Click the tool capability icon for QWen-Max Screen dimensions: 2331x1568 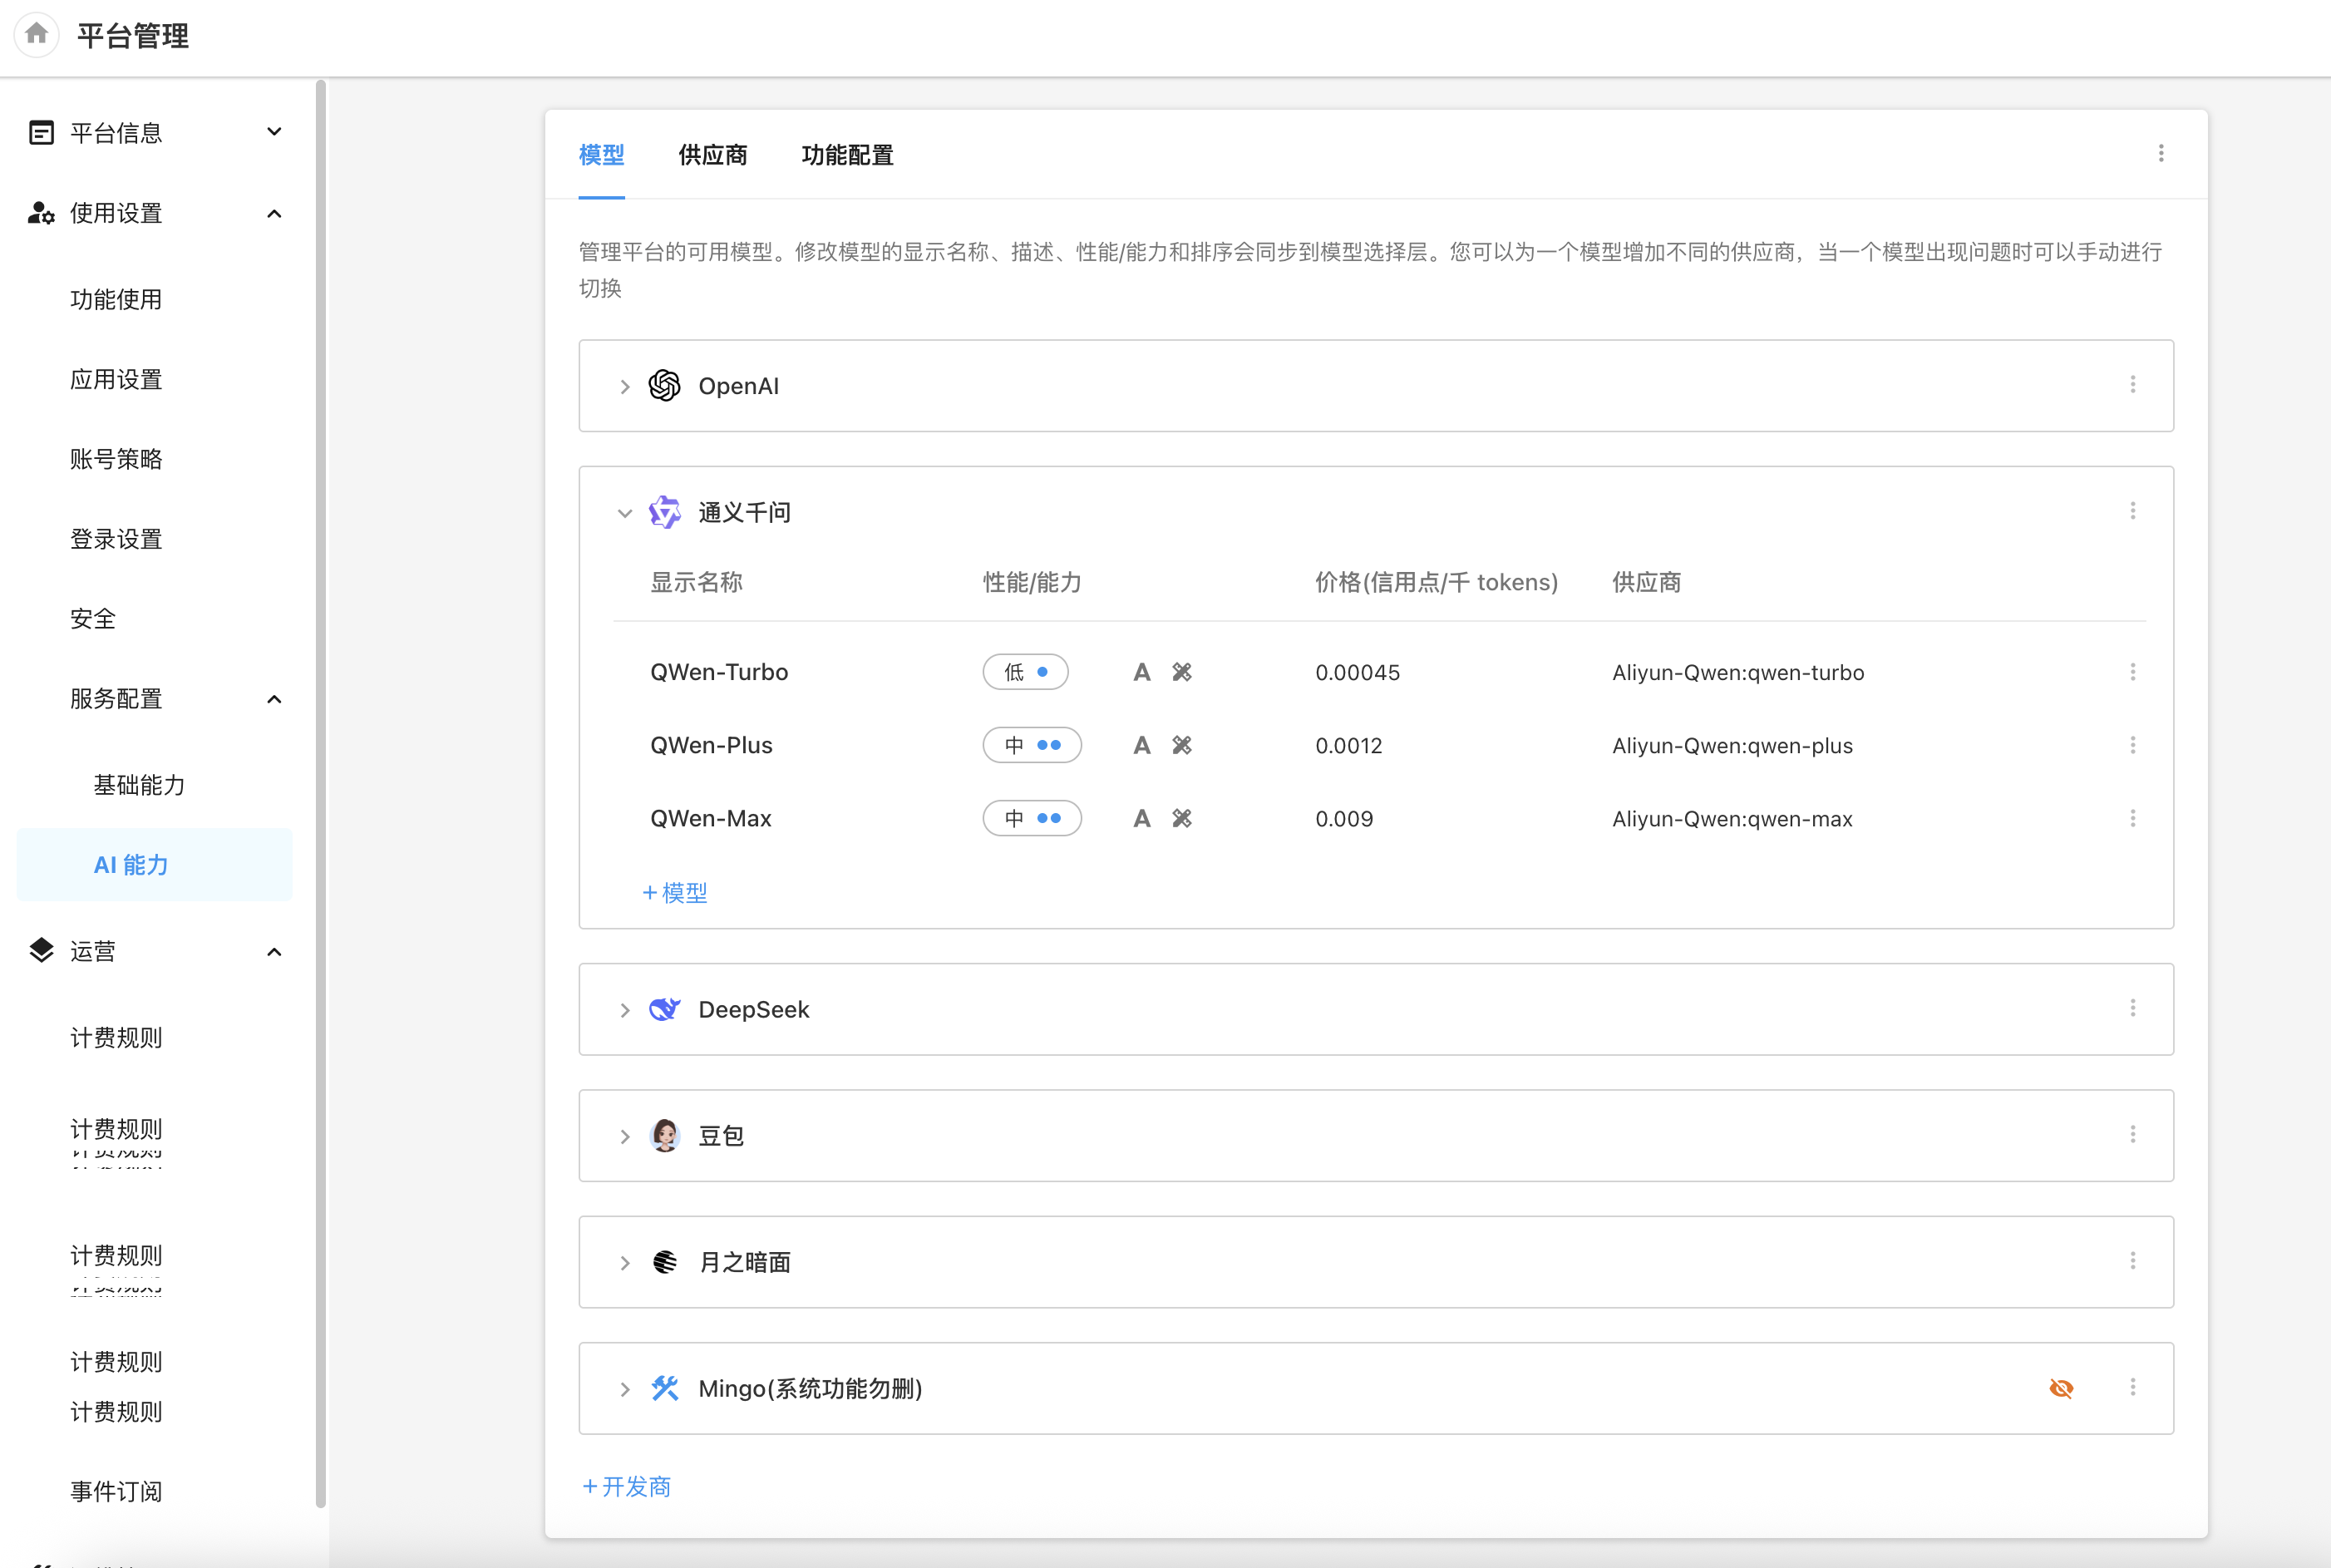point(1182,819)
